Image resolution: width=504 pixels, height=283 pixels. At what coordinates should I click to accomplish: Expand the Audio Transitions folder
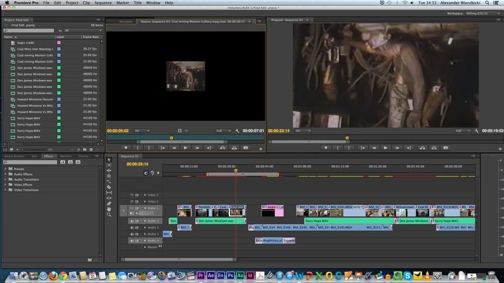6,179
